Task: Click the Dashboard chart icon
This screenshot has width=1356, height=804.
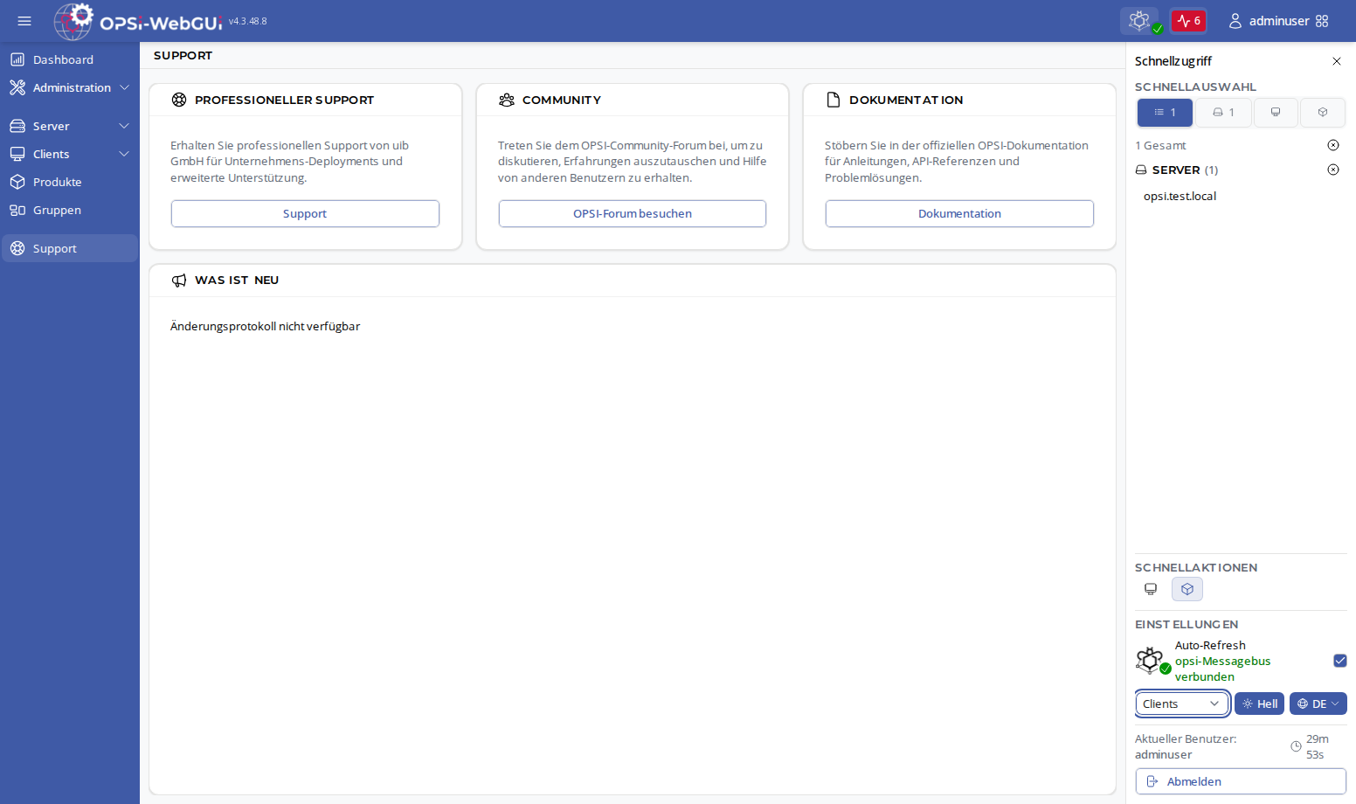Action: coord(17,59)
